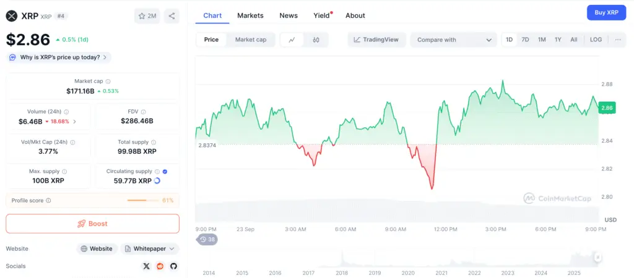Click the info icon beside FDV

tap(144, 112)
